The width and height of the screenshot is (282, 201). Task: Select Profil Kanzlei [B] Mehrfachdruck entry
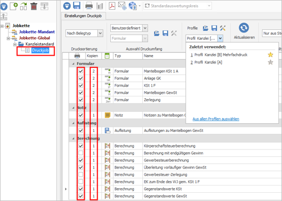pyautogui.click(x=221, y=55)
